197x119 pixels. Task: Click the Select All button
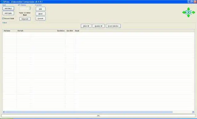(86, 26)
